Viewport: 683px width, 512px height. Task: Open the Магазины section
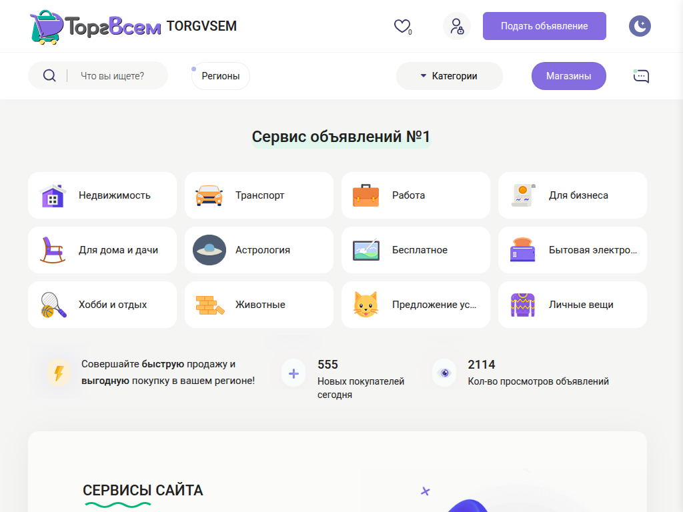[568, 75]
